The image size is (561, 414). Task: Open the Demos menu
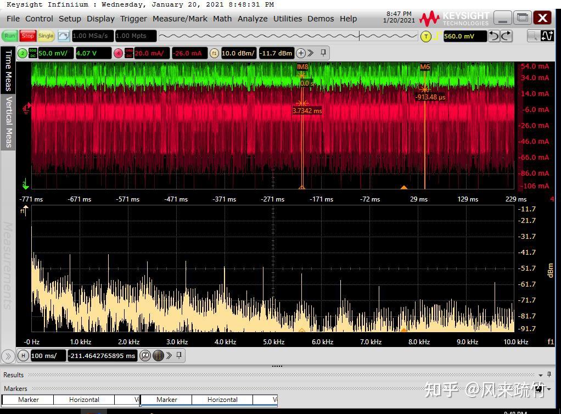coord(321,19)
